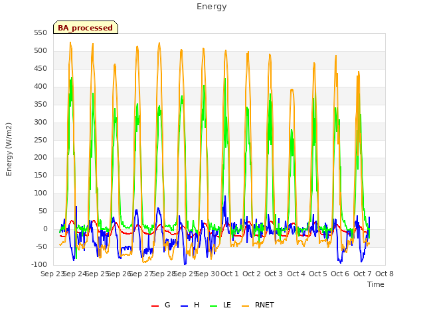425x318 pixels.
Task: Click the Oct 6 x-axis tick label
Action: (x=340, y=274)
